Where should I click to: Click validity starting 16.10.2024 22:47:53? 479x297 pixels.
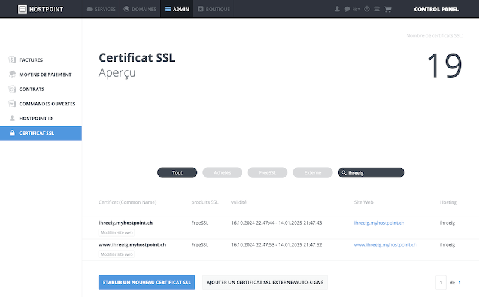[276, 245]
